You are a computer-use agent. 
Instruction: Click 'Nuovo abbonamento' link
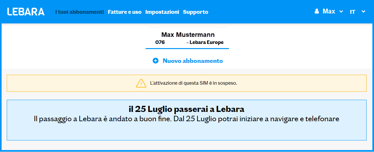[193, 61]
